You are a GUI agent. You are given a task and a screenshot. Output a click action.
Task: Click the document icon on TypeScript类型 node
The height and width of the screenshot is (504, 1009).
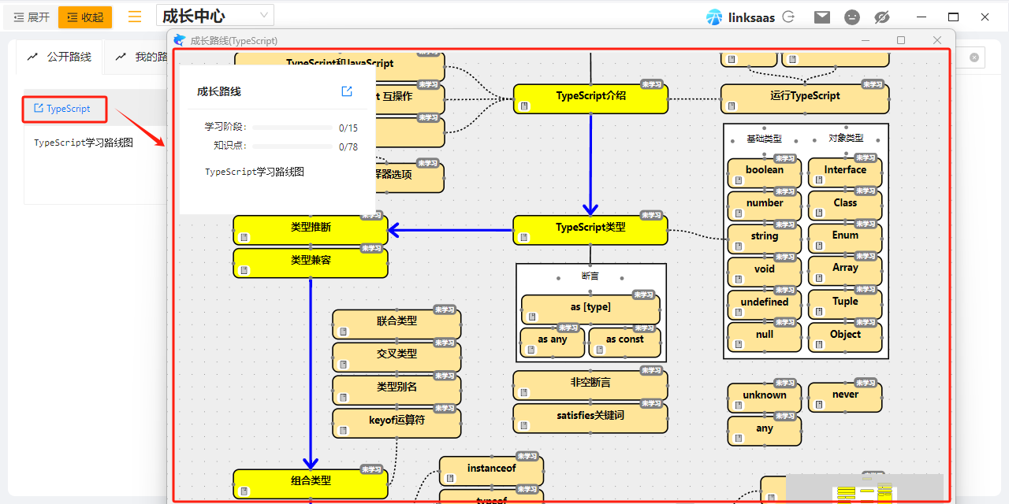point(524,237)
